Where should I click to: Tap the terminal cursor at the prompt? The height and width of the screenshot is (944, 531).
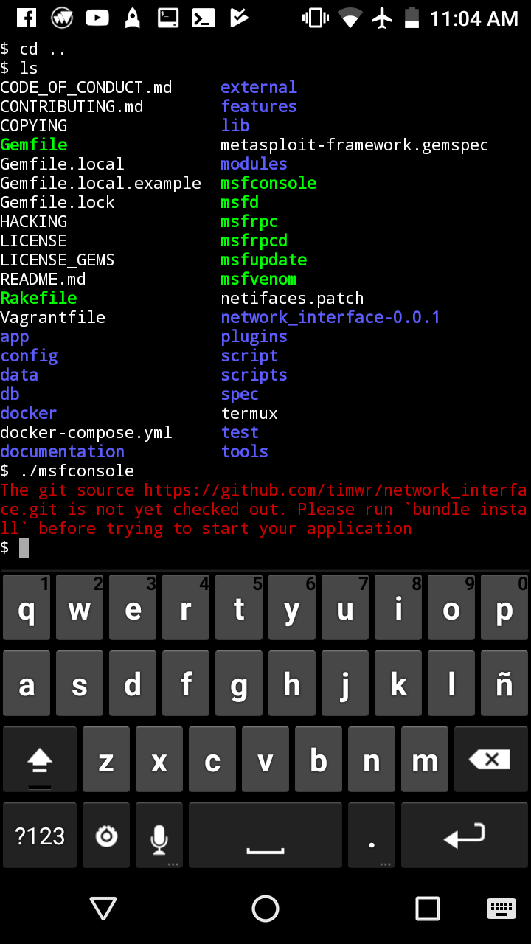(24, 547)
